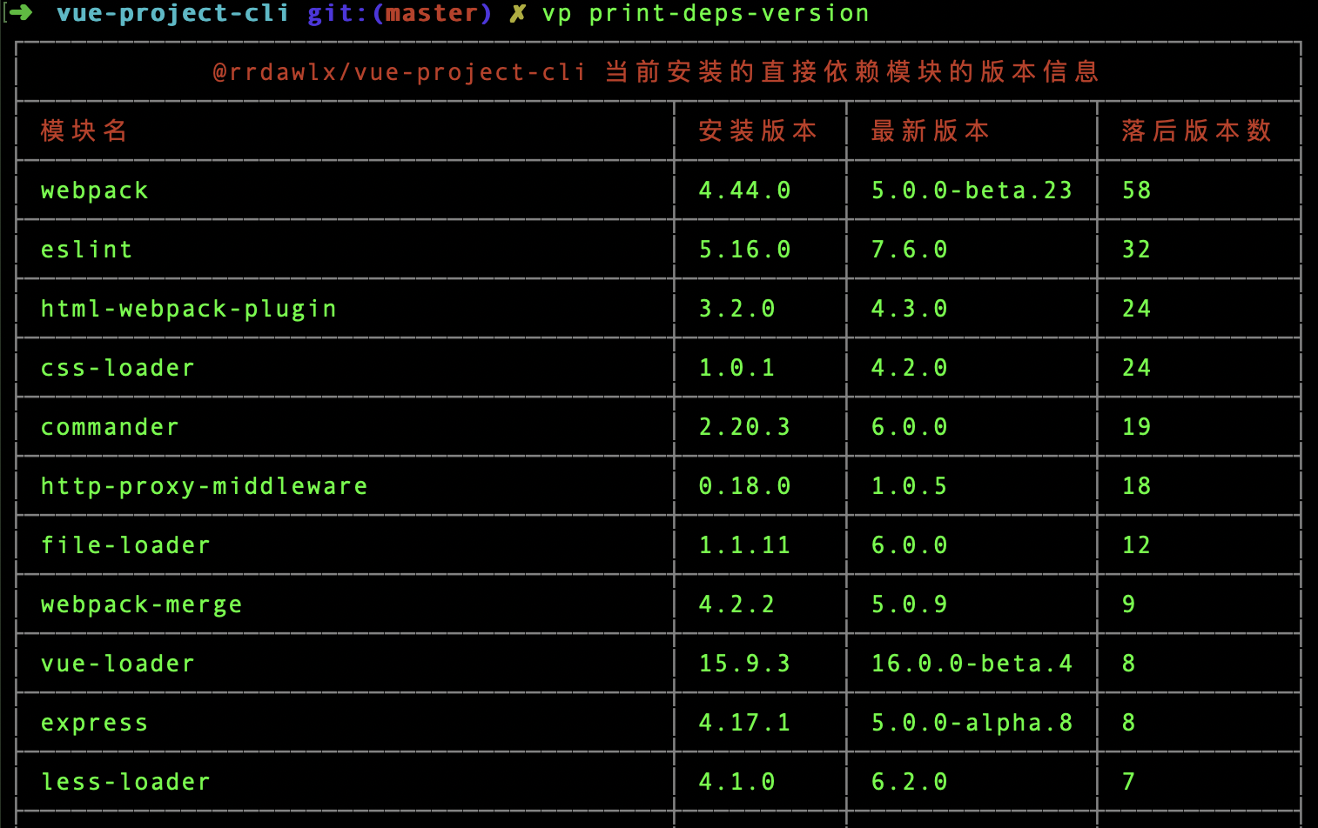
Task: Click the behind count '32' for eslint
Action: pyautogui.click(x=1137, y=250)
